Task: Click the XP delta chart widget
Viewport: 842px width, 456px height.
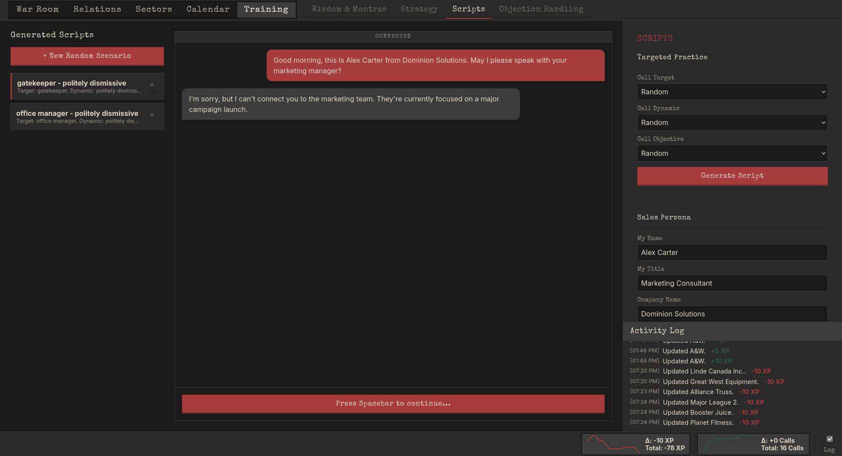Action: (635, 444)
